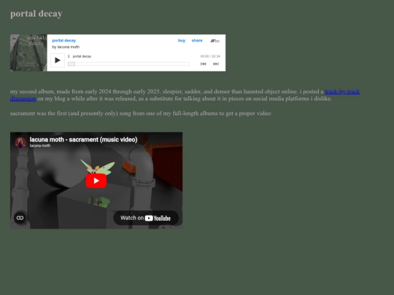Open the sacrament music video title
Screen dimensions: 394x295
83,140
